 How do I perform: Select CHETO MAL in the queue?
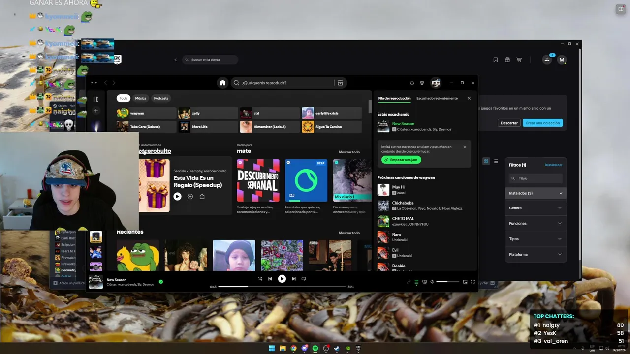424,221
